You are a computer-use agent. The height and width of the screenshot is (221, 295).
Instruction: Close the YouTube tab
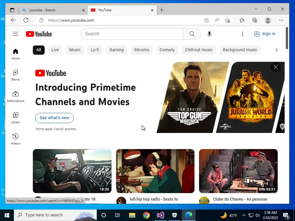(152, 10)
